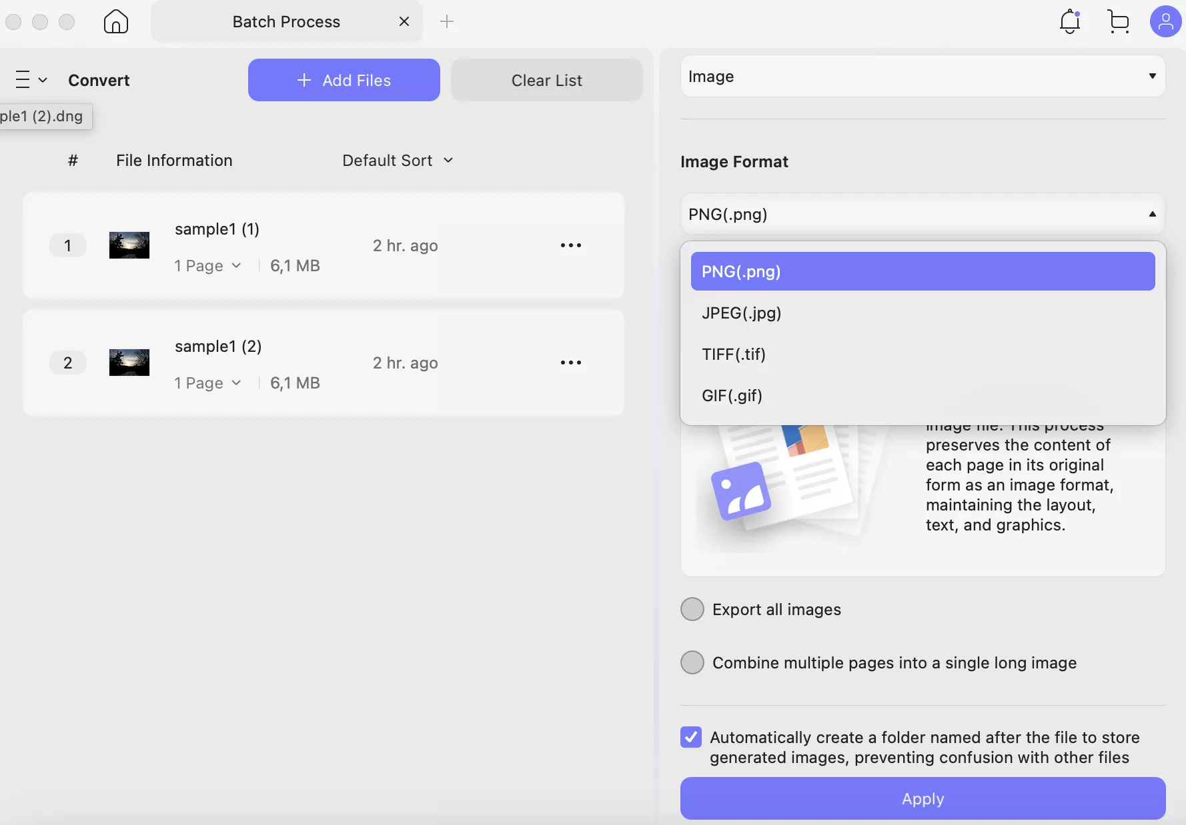Open more options for sample1 (1)
Screen dimensions: 1186x825
point(572,245)
